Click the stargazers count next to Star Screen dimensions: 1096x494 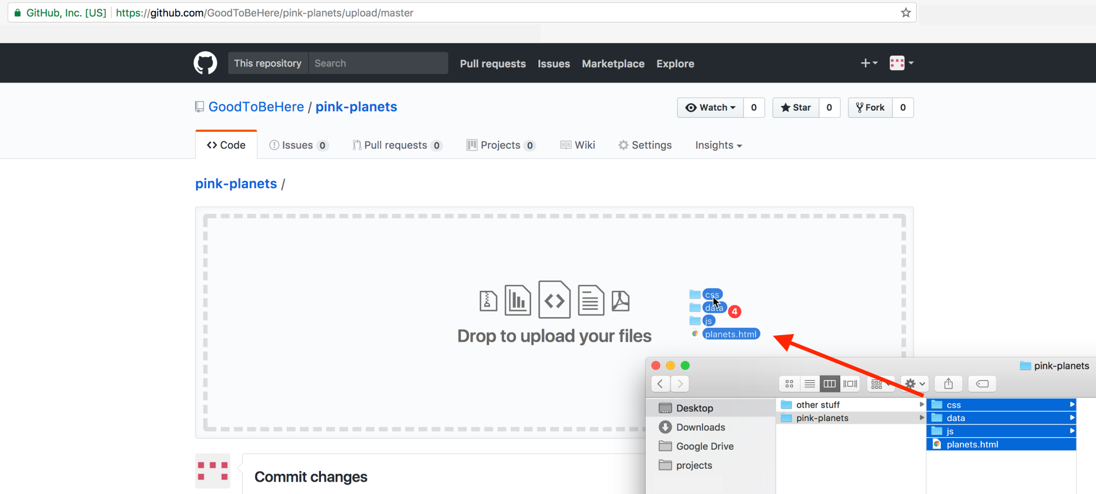[829, 107]
